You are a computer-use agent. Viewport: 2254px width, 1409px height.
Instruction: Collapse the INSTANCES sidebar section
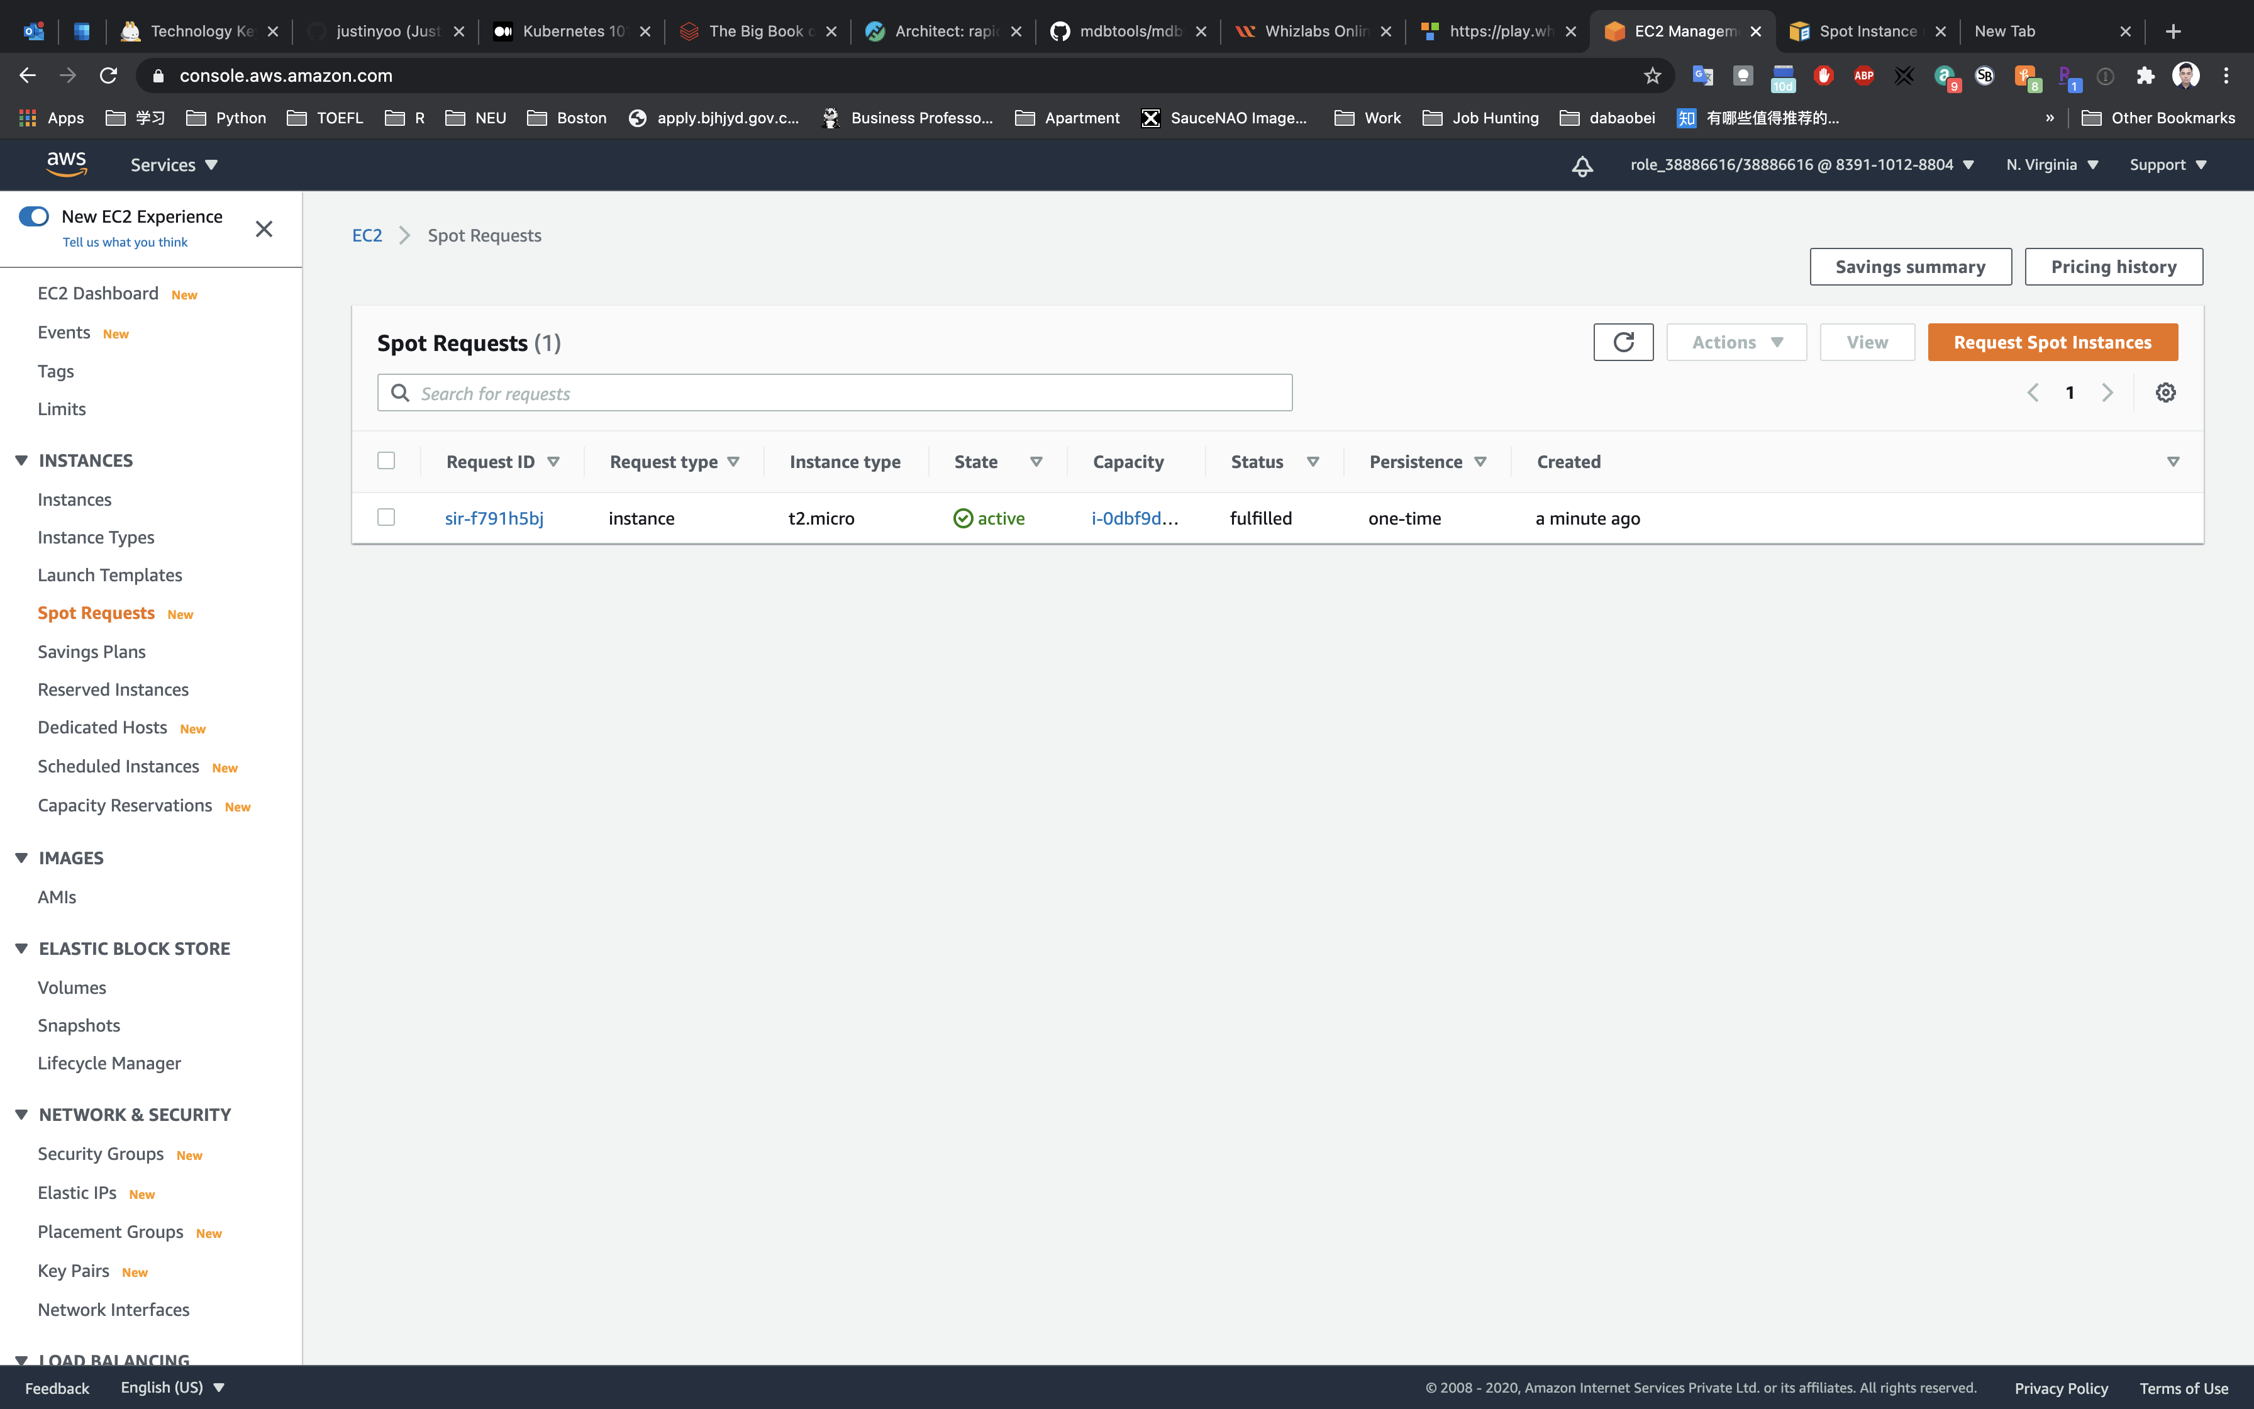pyautogui.click(x=21, y=460)
